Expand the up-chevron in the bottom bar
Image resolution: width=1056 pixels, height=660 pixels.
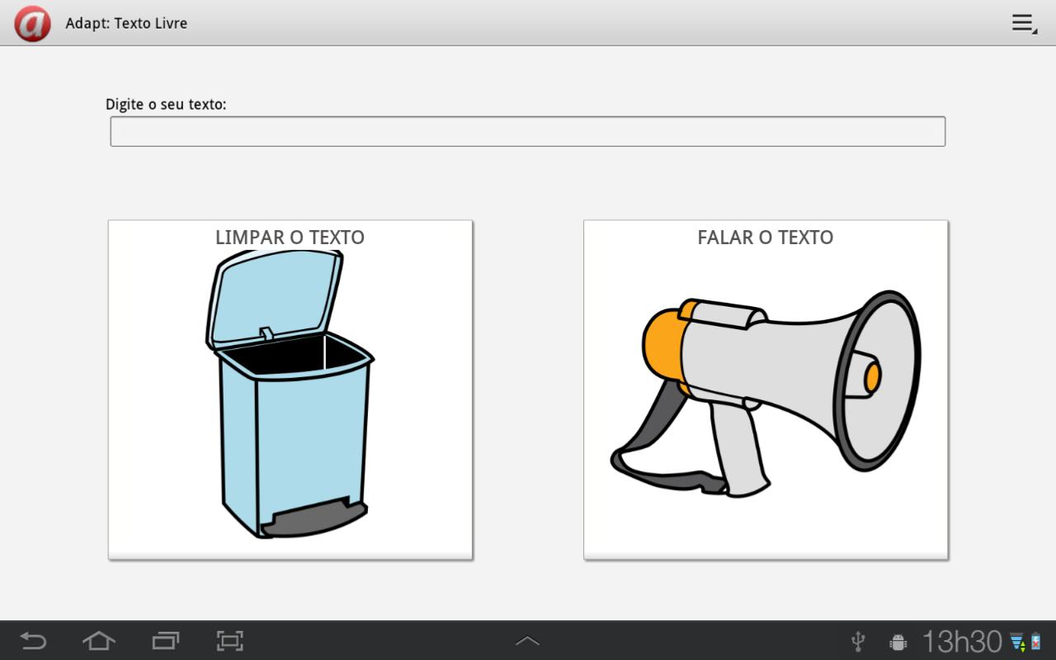click(x=527, y=640)
